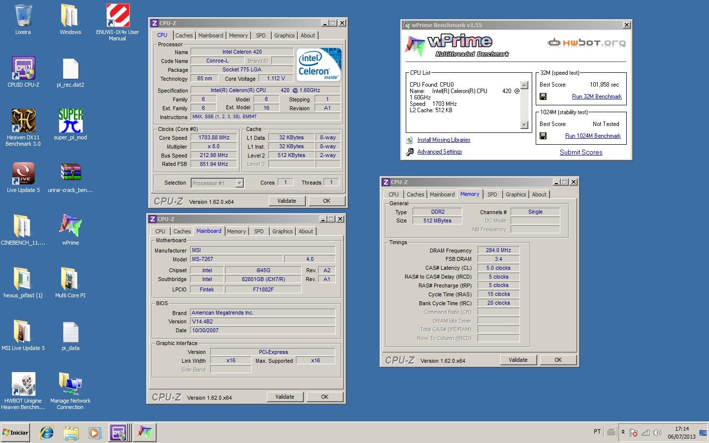
Task: Show hidden tray icons arrow
Action: tap(623, 432)
